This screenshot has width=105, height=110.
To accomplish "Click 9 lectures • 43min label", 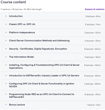I will pos(92,65).
